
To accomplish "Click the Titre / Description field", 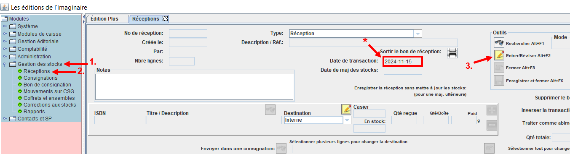I will [214, 120].
